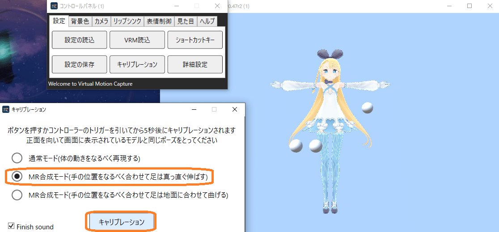Open 詳細設定 in the control panel
This screenshot has height=232, width=499.
195,64
